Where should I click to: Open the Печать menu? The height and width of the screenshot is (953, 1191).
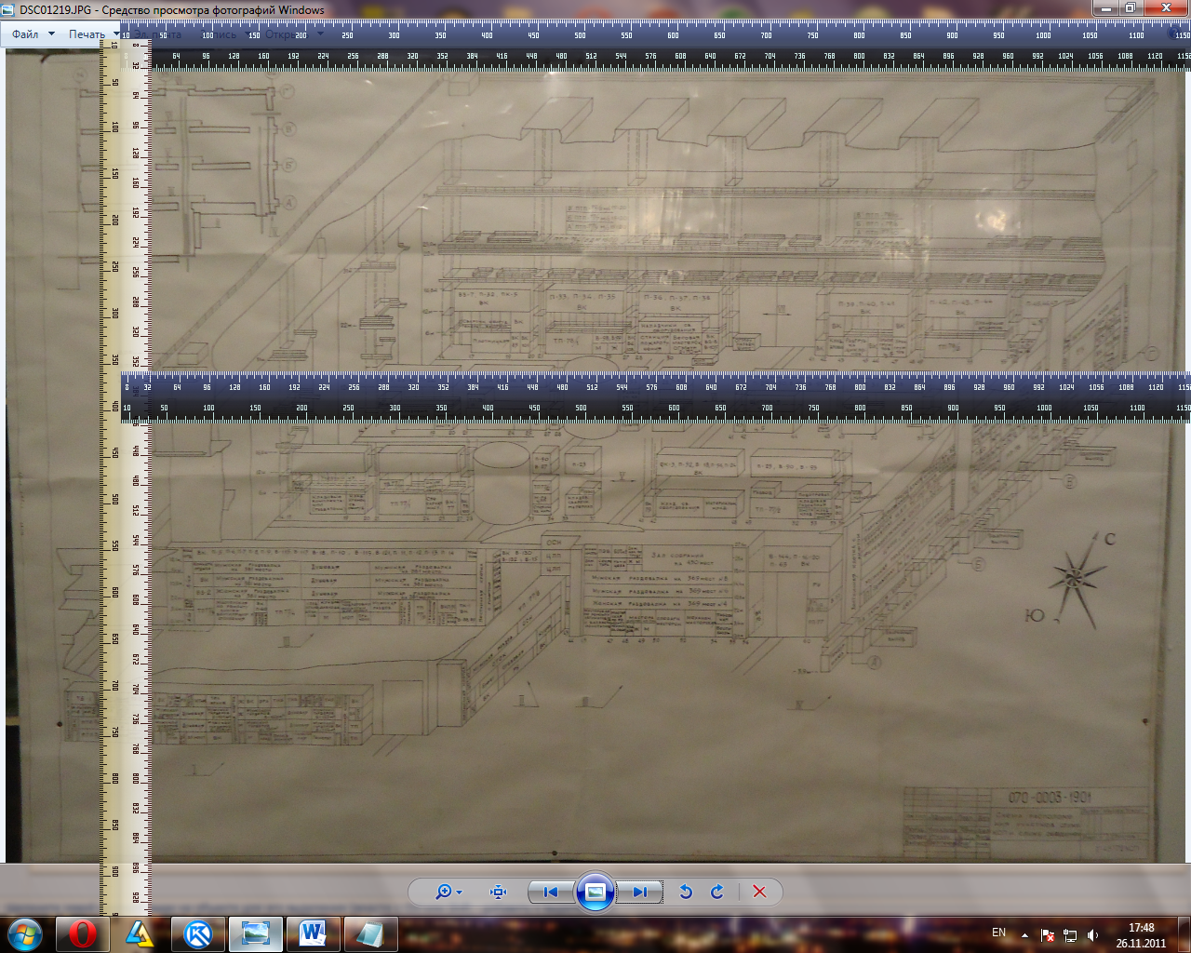tap(93, 34)
